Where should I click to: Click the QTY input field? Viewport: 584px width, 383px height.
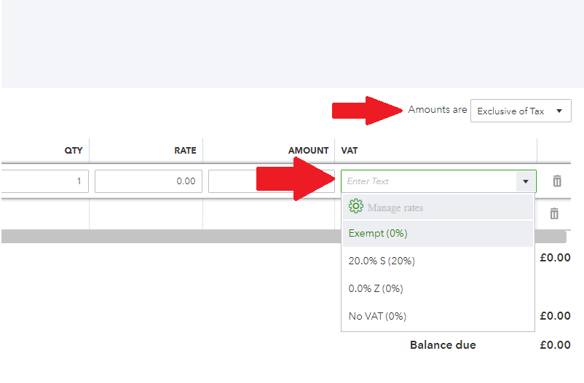(x=44, y=181)
